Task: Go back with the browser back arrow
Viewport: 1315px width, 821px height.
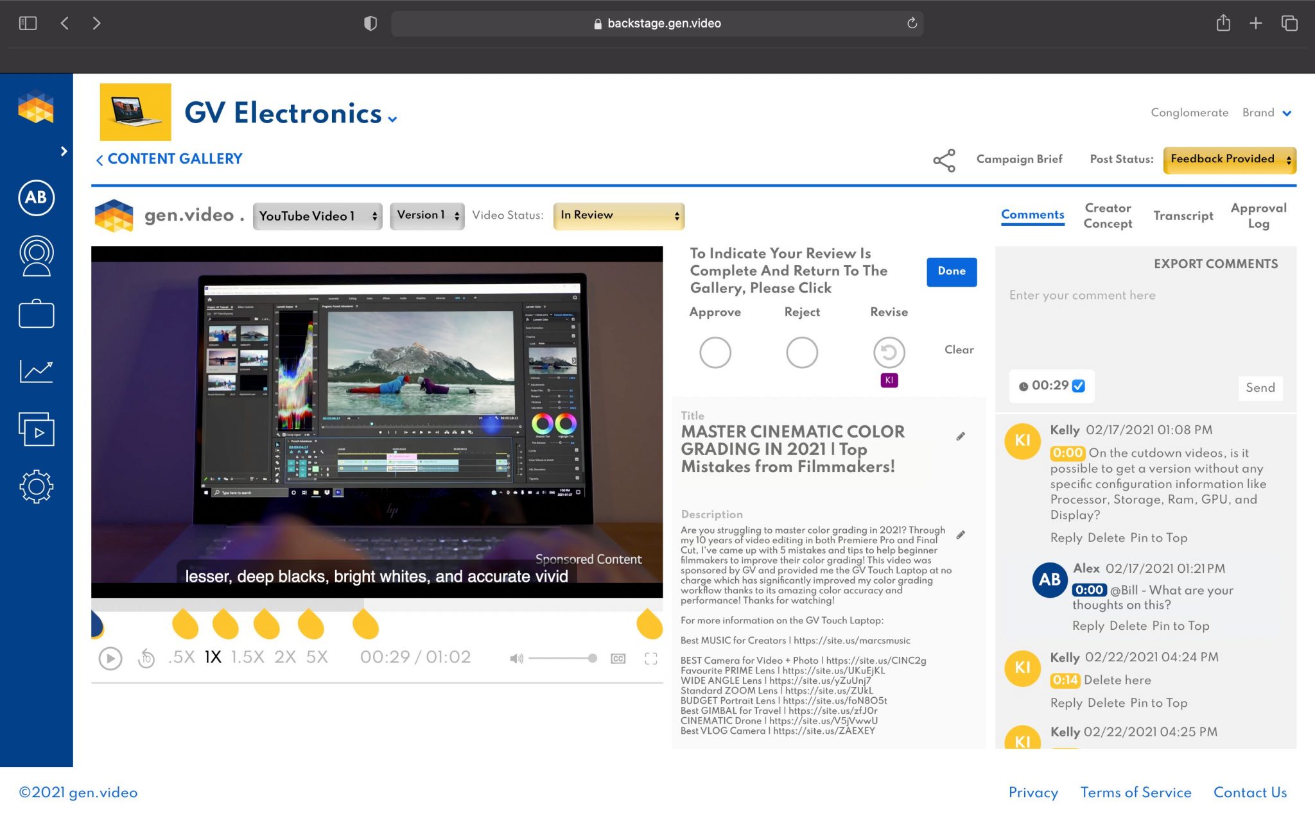Action: (x=64, y=23)
